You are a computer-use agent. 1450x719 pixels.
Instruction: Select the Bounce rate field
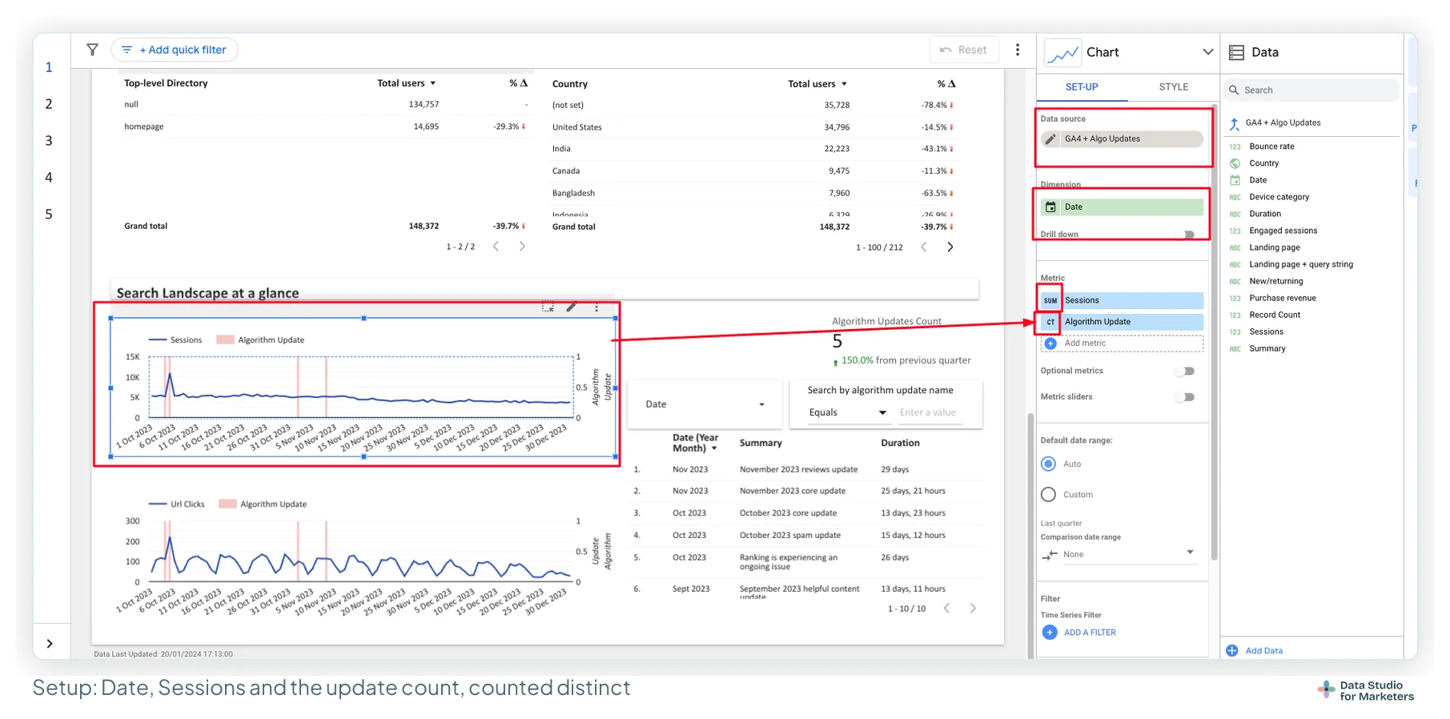point(1271,147)
